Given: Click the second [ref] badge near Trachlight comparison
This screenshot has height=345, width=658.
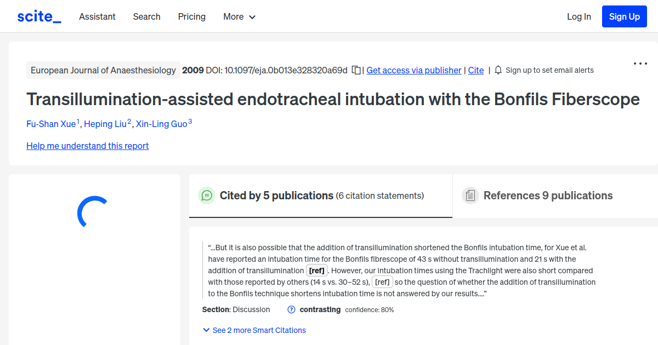Looking at the screenshot, I should pyautogui.click(x=382, y=281).
